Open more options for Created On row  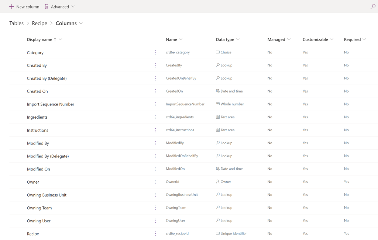(x=155, y=91)
